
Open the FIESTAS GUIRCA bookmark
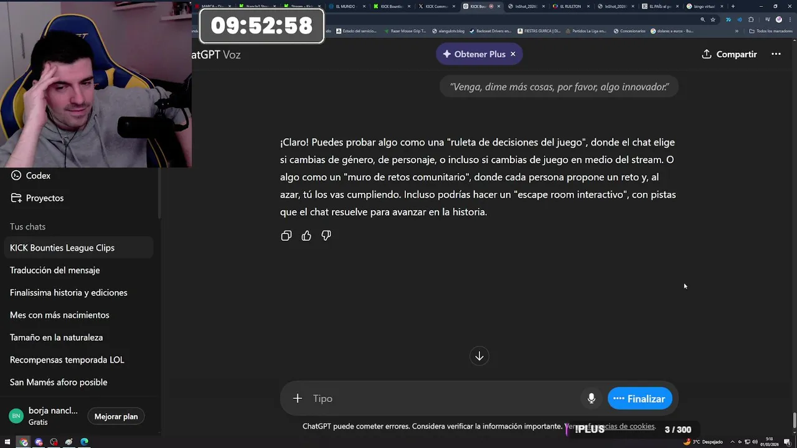click(539, 30)
